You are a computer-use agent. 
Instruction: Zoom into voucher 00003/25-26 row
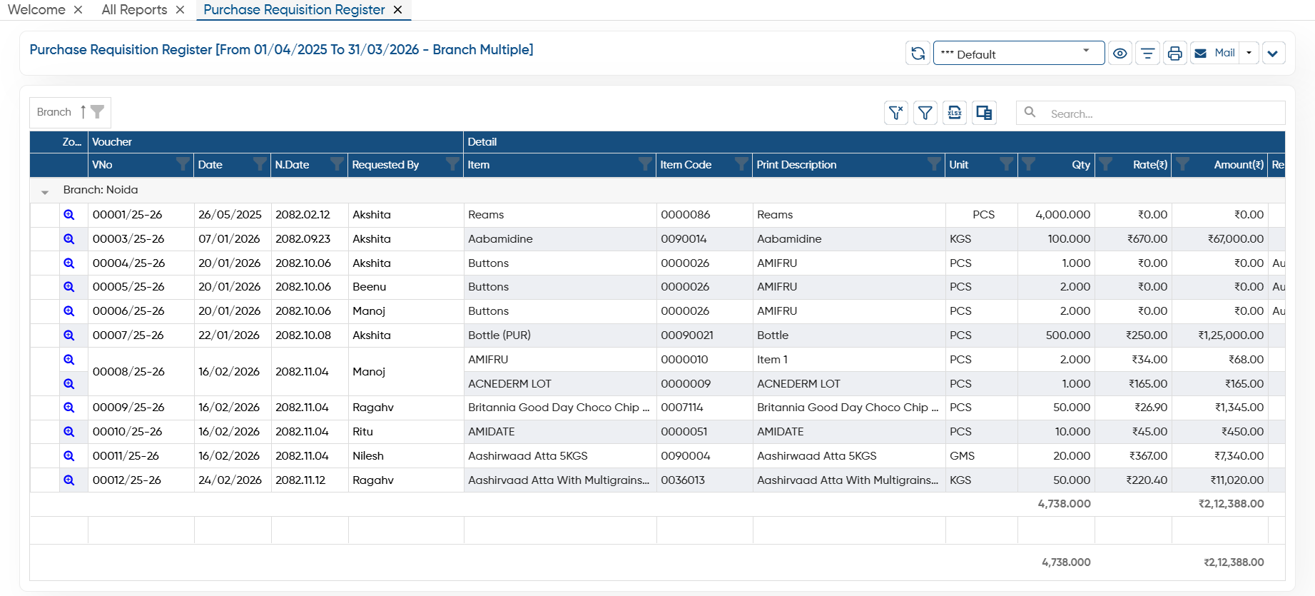[69, 239]
